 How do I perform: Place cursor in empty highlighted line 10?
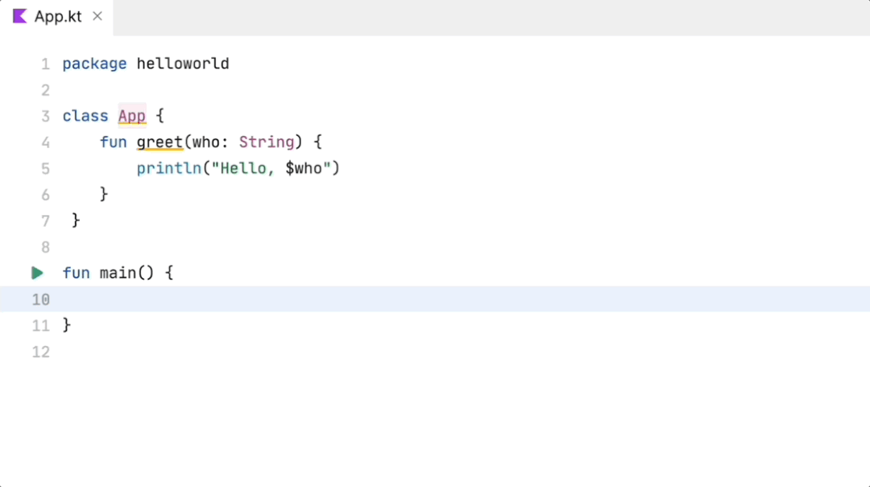point(435,299)
